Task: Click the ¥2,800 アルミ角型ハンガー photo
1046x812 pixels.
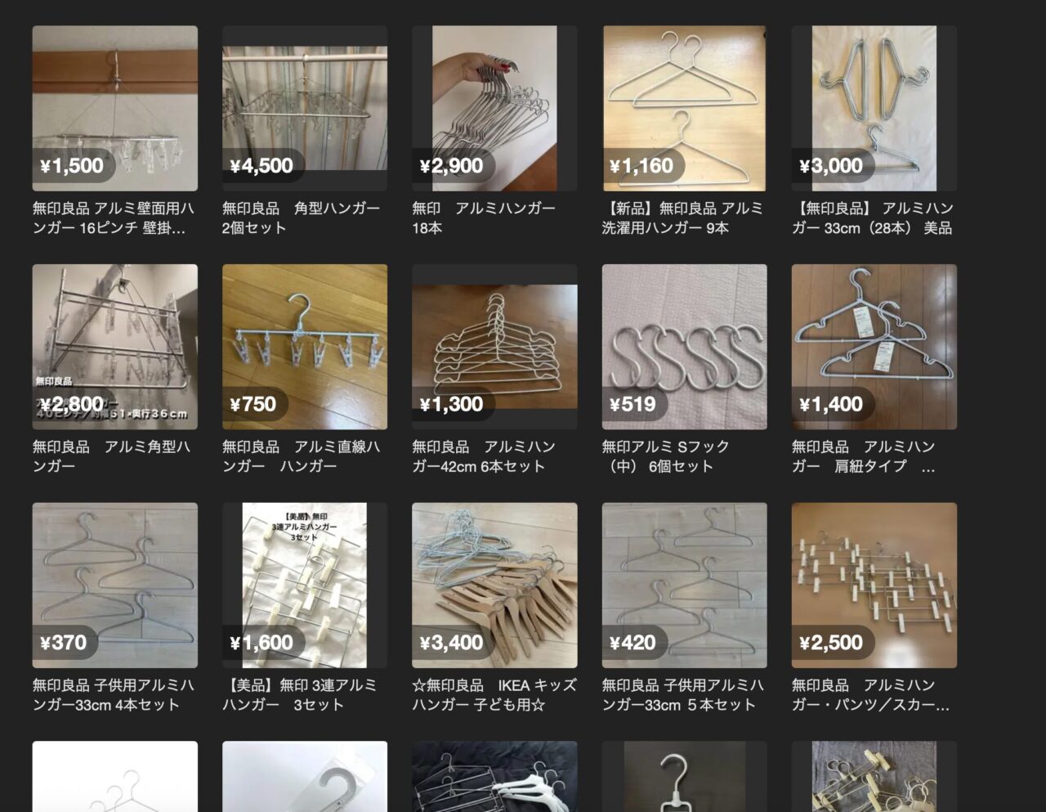Action: pos(114,347)
